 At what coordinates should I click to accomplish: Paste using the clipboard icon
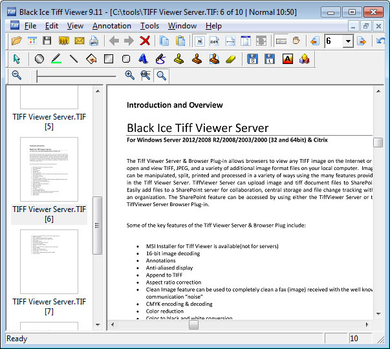[x=180, y=41]
